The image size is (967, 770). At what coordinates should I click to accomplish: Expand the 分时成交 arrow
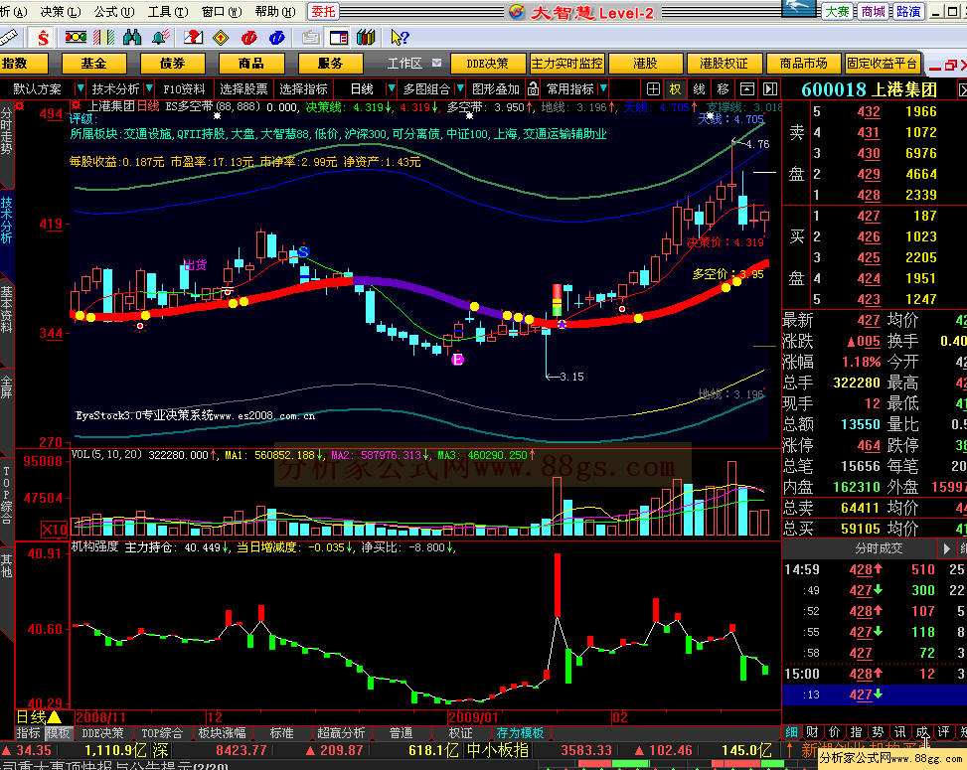(947, 548)
